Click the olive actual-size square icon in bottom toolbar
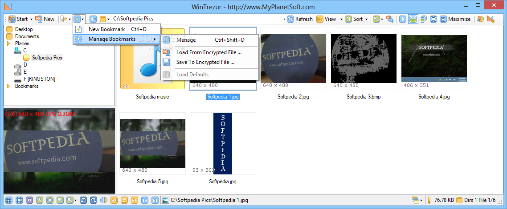This screenshot has height=209, width=507. [x=49, y=200]
